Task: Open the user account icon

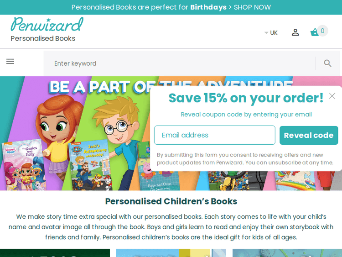Action: point(295,32)
